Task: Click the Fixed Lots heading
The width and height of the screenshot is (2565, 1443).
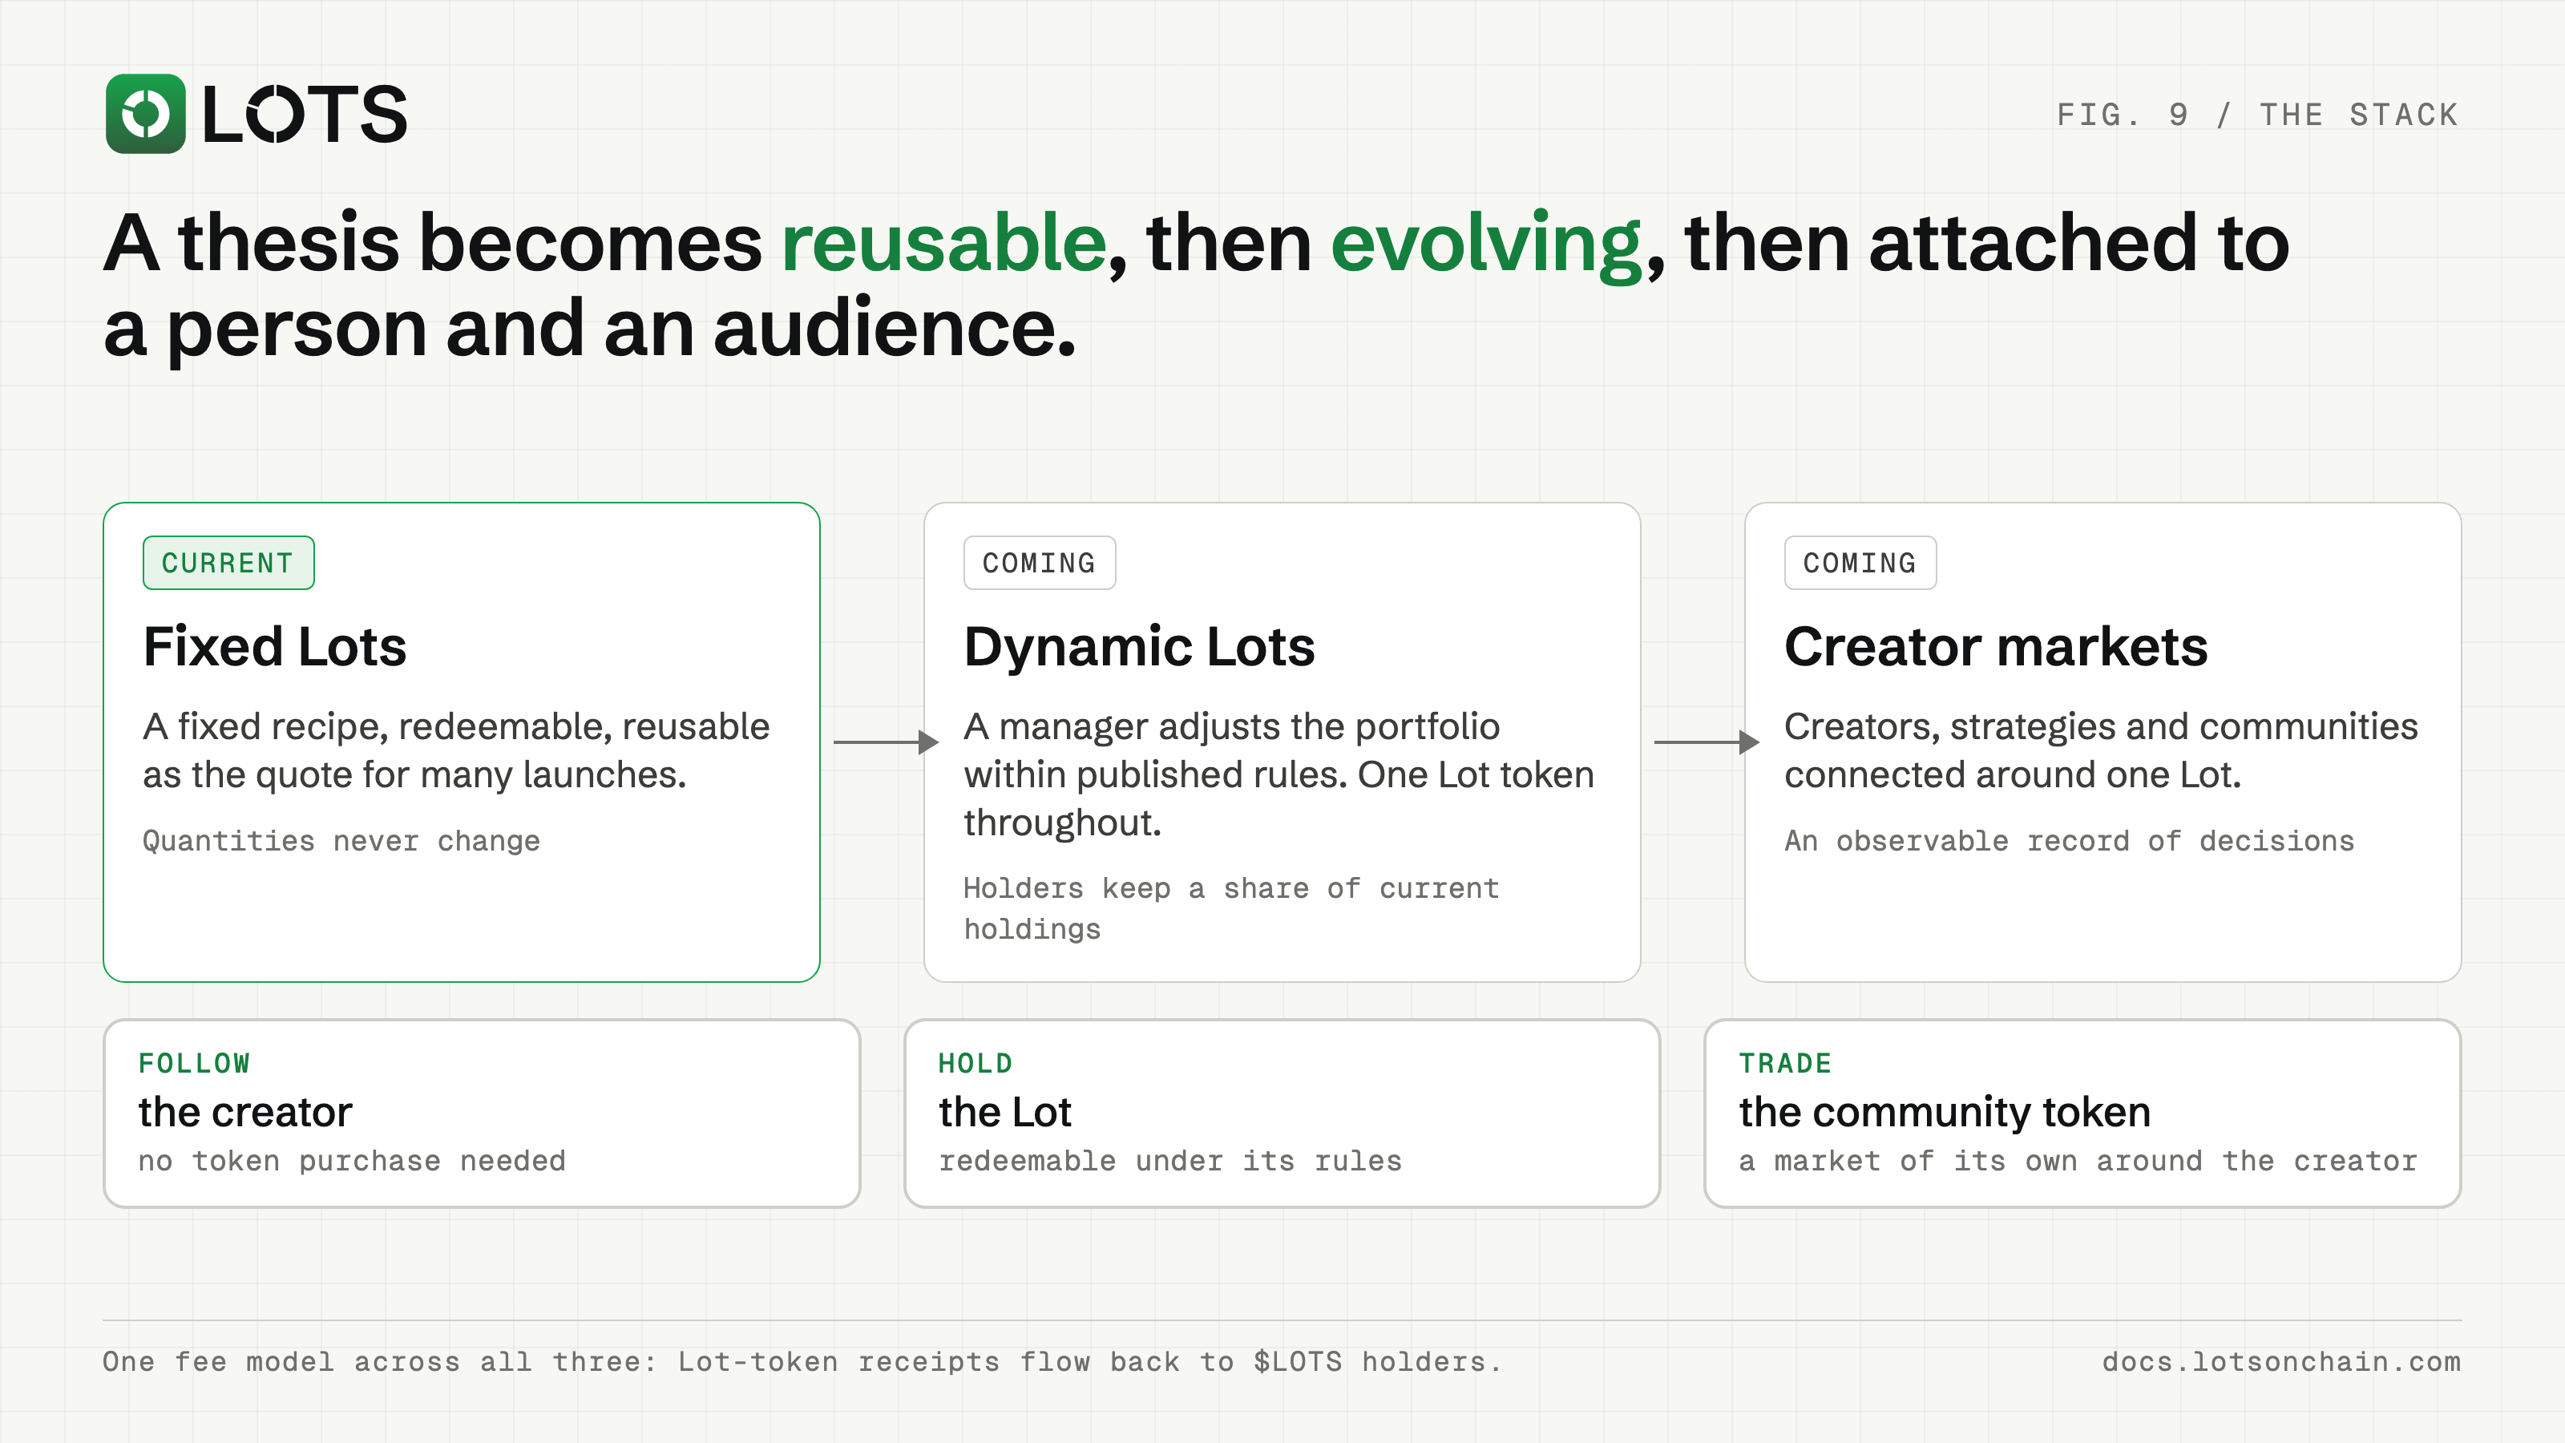Action: [275, 646]
